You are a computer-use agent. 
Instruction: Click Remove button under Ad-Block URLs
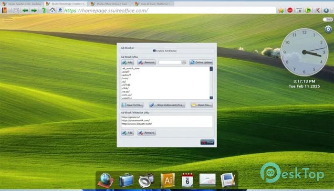point(146,63)
